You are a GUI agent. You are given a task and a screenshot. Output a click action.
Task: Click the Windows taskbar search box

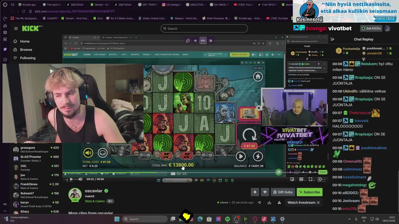145,219
